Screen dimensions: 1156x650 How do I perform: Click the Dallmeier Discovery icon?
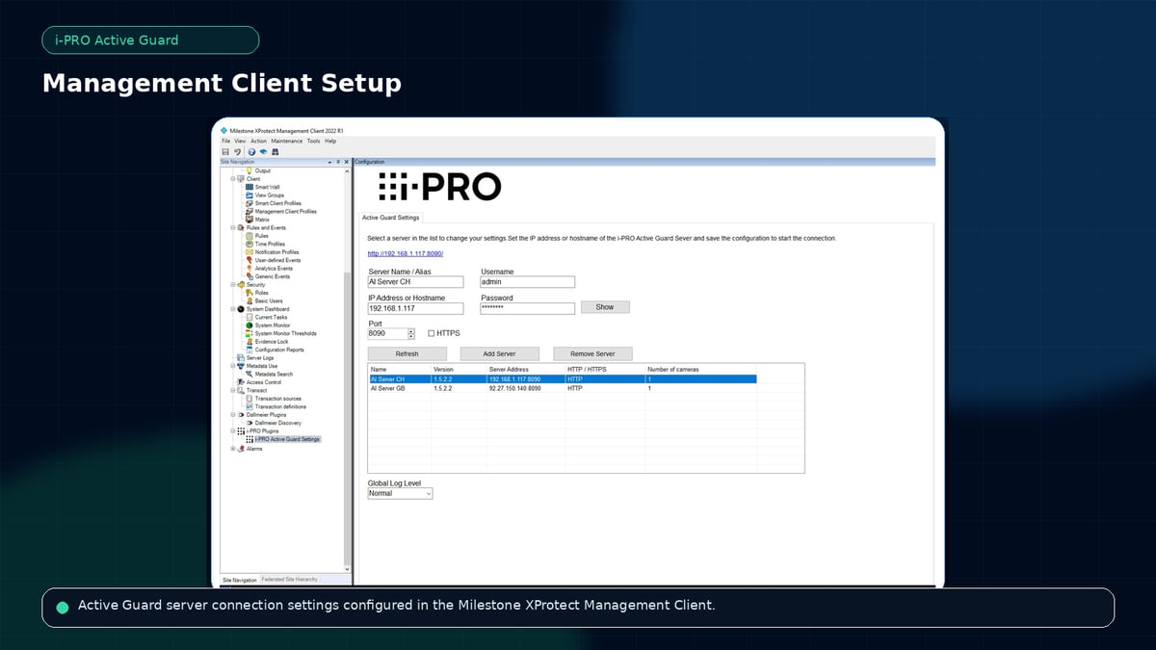[250, 423]
